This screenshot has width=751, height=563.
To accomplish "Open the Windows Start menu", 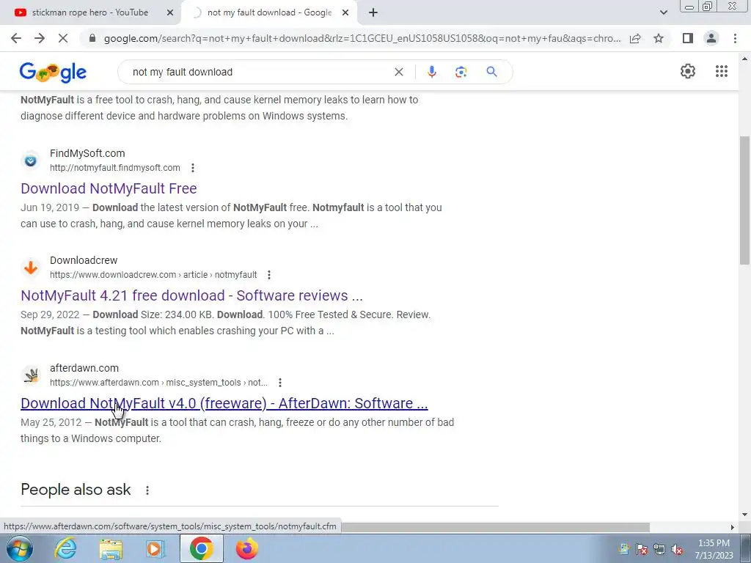I will (20, 548).
